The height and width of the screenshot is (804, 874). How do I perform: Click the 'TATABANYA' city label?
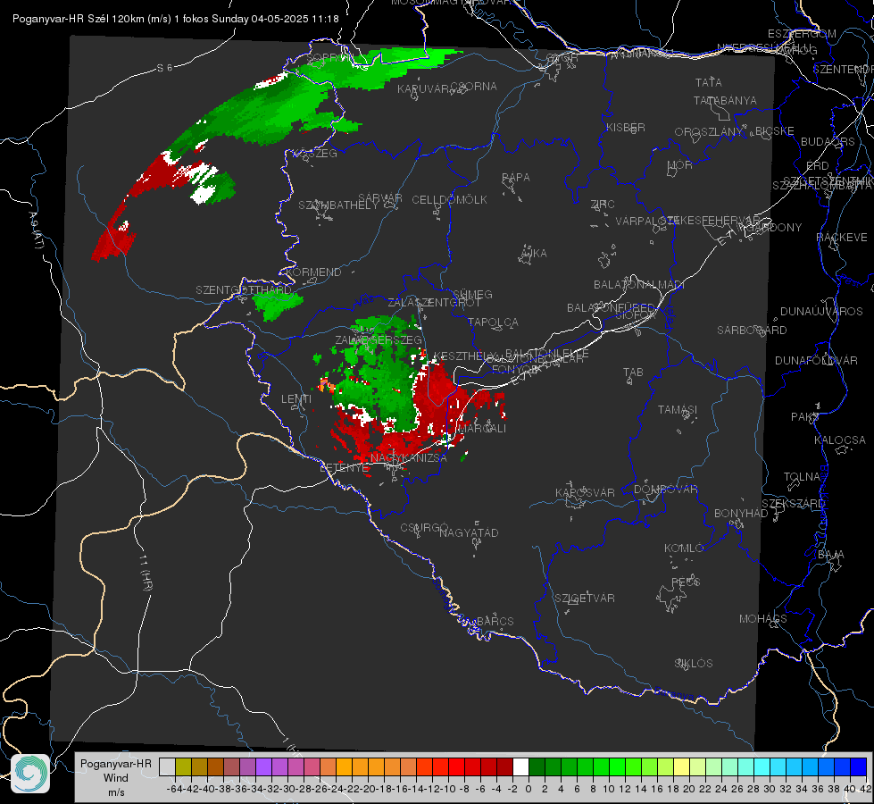(x=725, y=100)
